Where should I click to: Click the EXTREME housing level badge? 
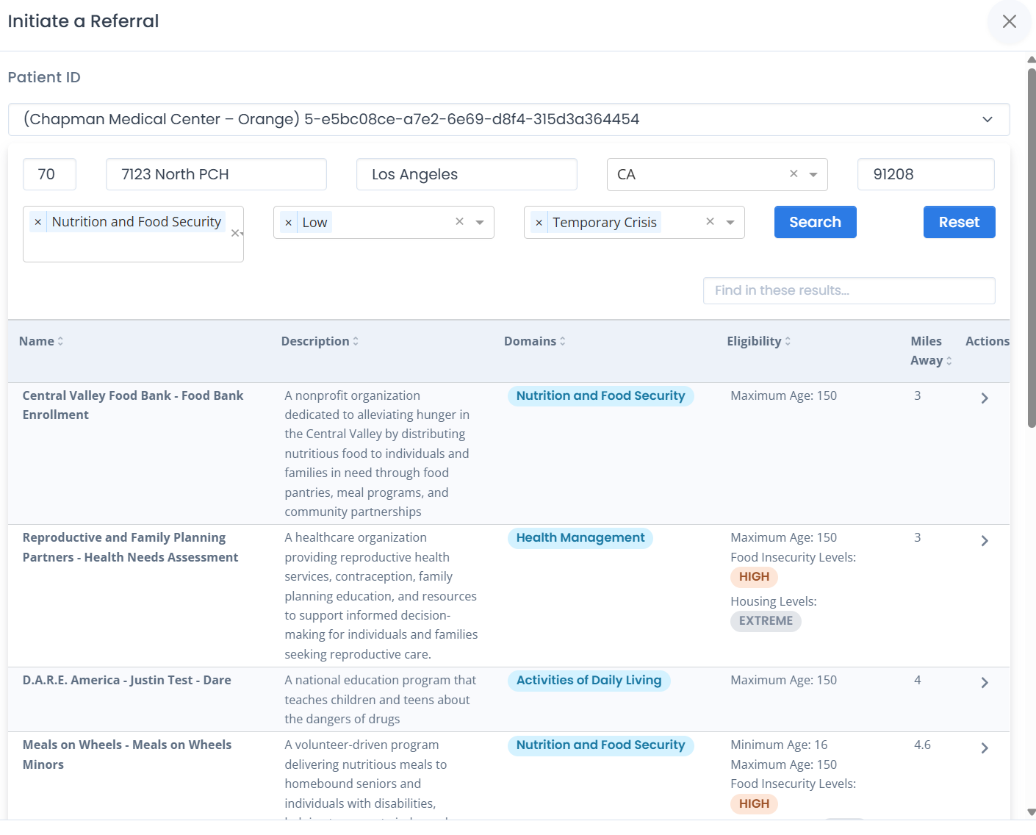tap(766, 621)
